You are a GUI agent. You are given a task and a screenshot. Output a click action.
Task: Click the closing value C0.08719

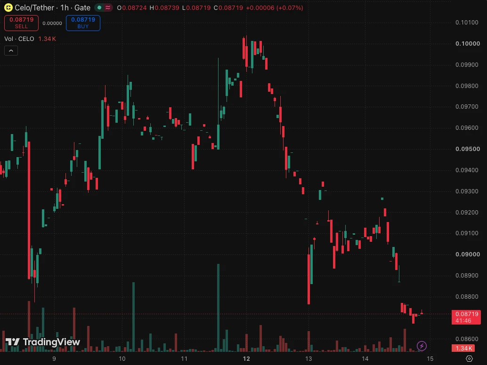point(228,8)
